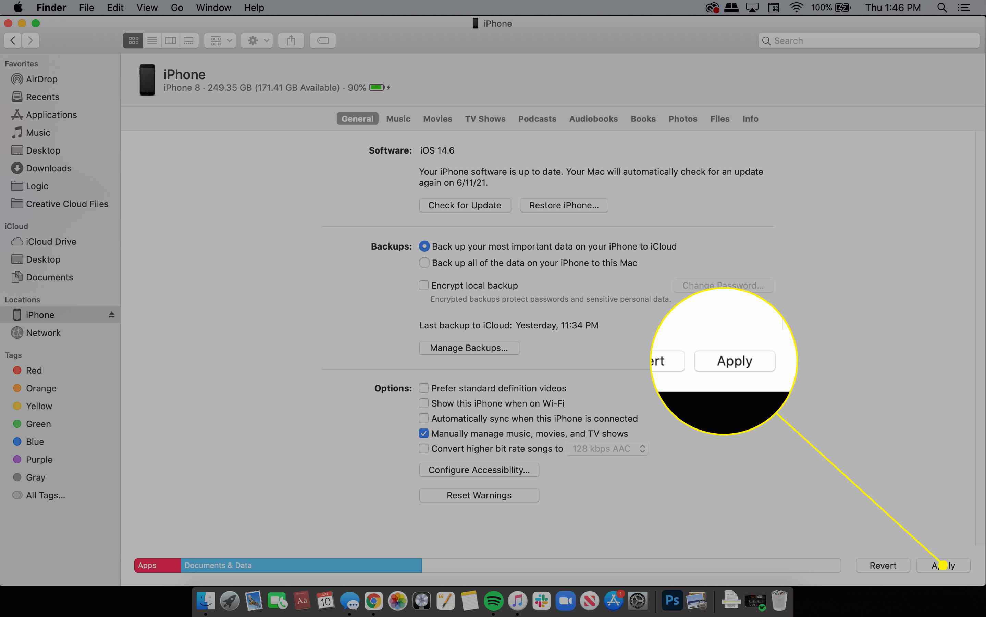This screenshot has width=986, height=617.
Task: Eject the iPhone from sidebar
Action: click(x=111, y=315)
